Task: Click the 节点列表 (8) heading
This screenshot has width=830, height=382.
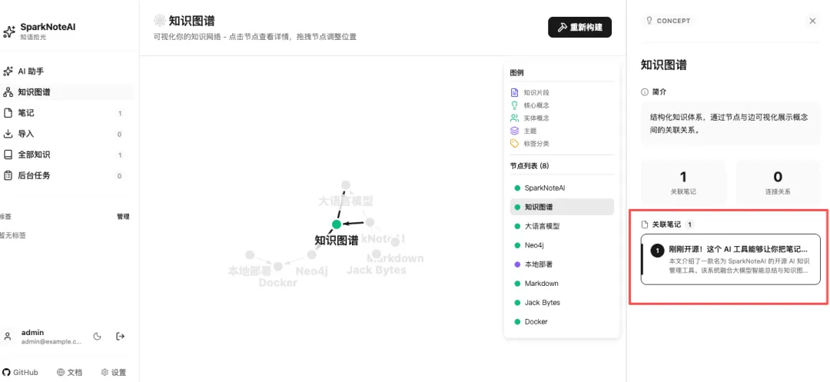Action: pos(530,165)
